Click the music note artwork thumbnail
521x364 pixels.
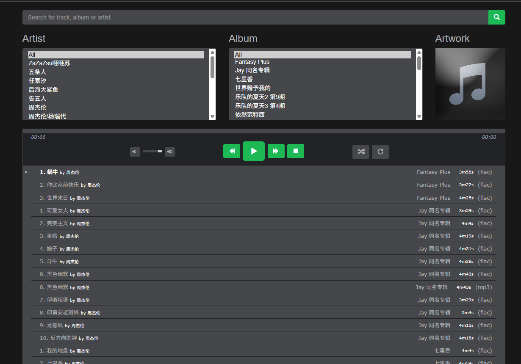point(470,84)
